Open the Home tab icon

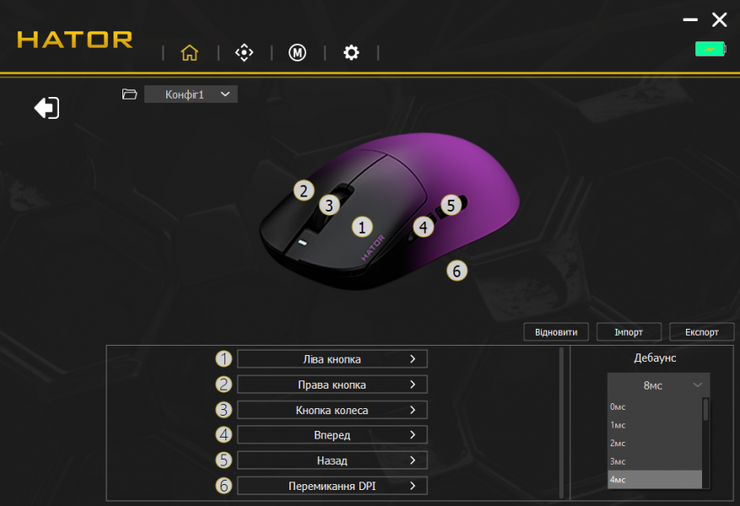[189, 52]
